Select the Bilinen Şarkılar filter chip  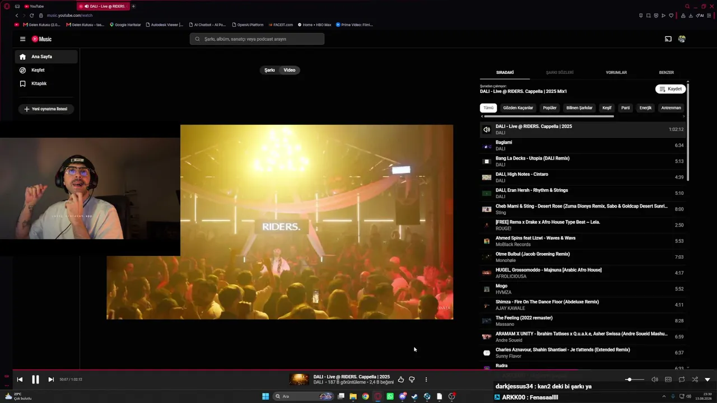point(579,108)
